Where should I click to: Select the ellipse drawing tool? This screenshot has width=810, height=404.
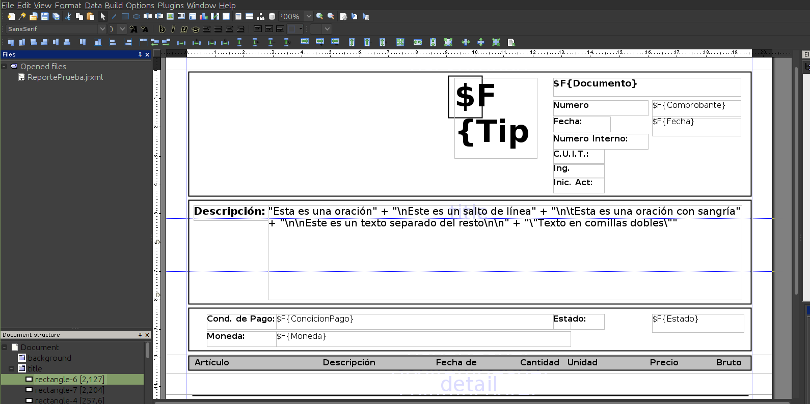137,16
